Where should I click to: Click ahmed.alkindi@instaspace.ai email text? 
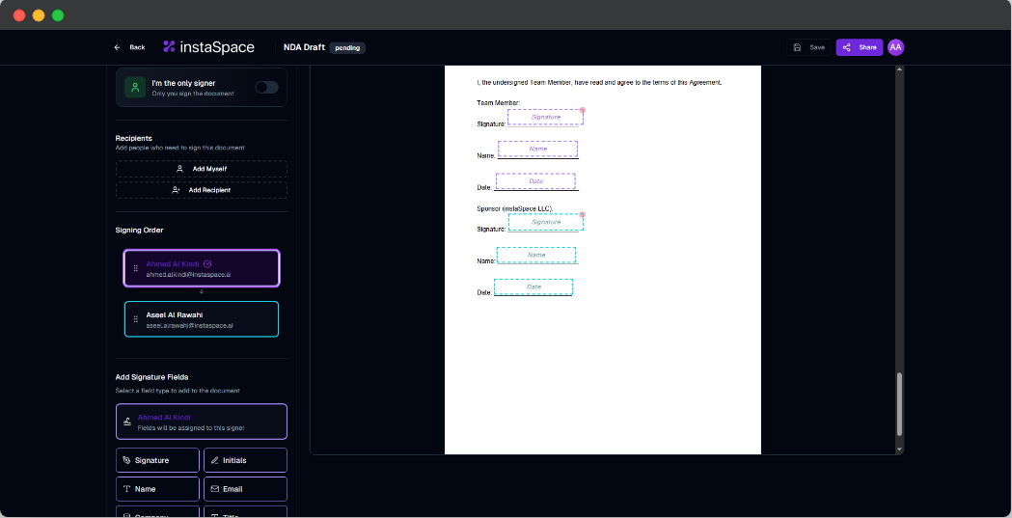click(x=188, y=274)
